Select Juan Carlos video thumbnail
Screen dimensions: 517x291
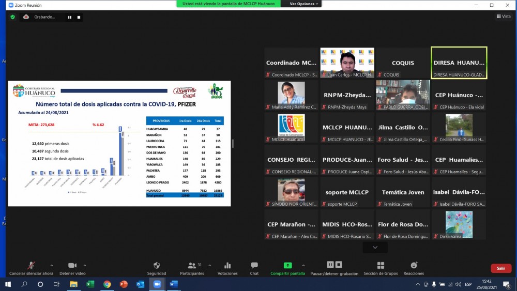click(347, 63)
